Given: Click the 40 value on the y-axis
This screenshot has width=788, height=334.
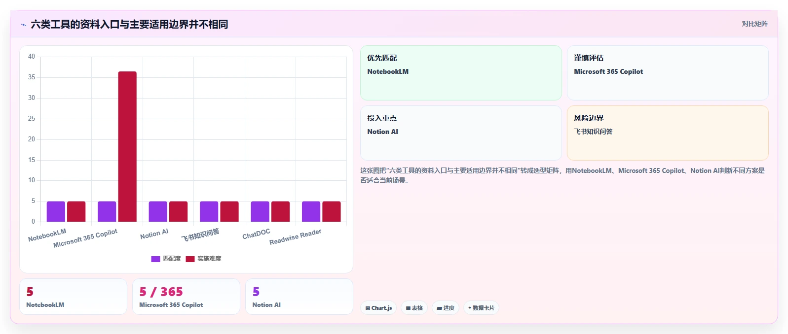Looking at the screenshot, I should click(32, 57).
